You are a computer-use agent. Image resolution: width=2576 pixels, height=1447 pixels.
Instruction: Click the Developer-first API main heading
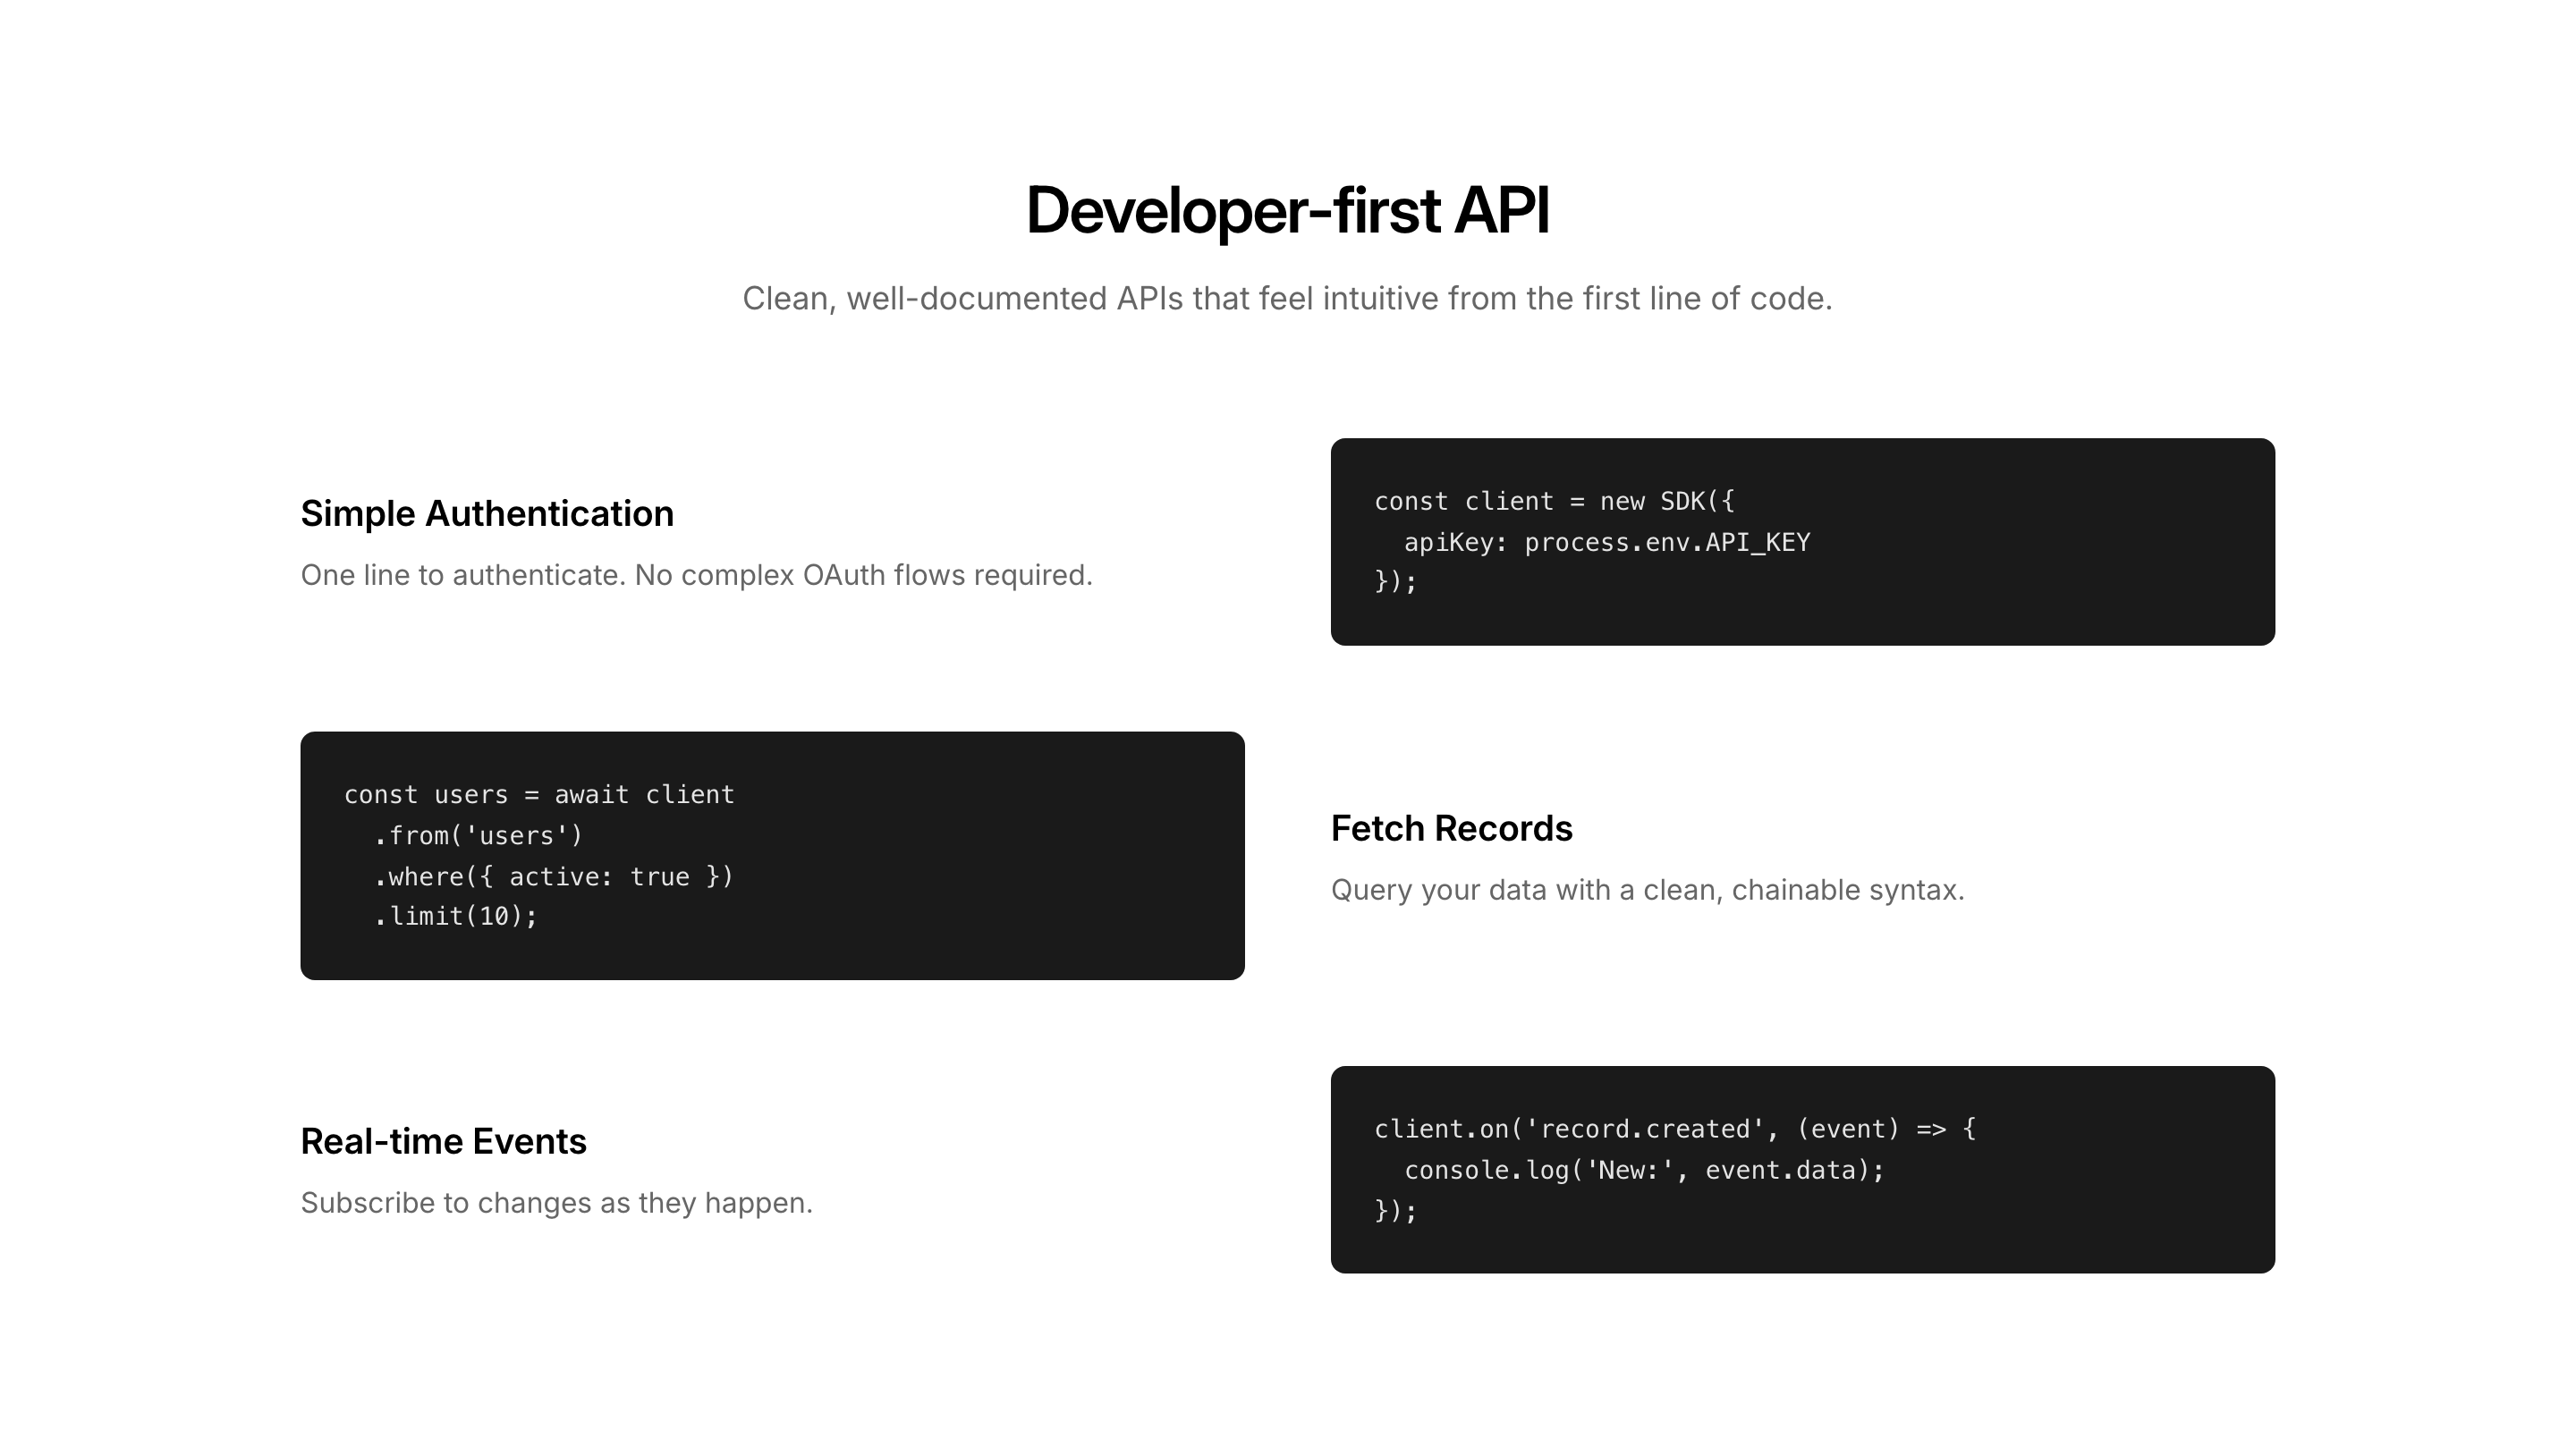click(x=1287, y=211)
